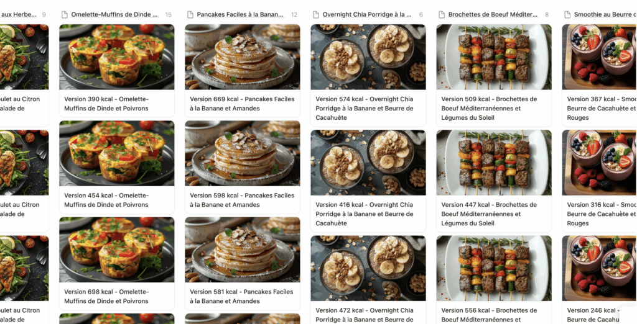Open Brochettes de Boeuf Méditerranéennes group header
Screen dimensions: 637x324
[x=493, y=15]
